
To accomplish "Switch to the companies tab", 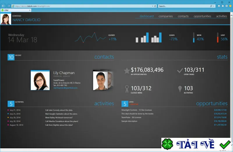I will point(165,16).
